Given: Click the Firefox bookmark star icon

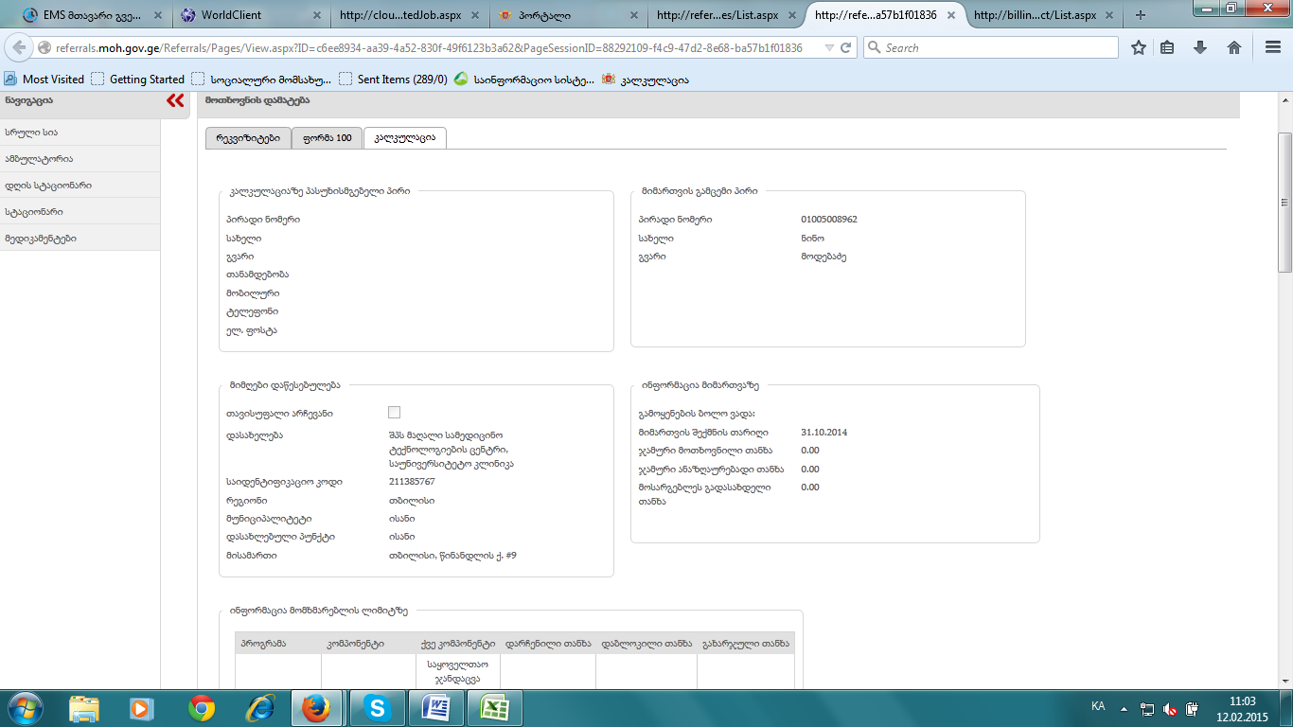Looking at the screenshot, I should tap(1139, 47).
